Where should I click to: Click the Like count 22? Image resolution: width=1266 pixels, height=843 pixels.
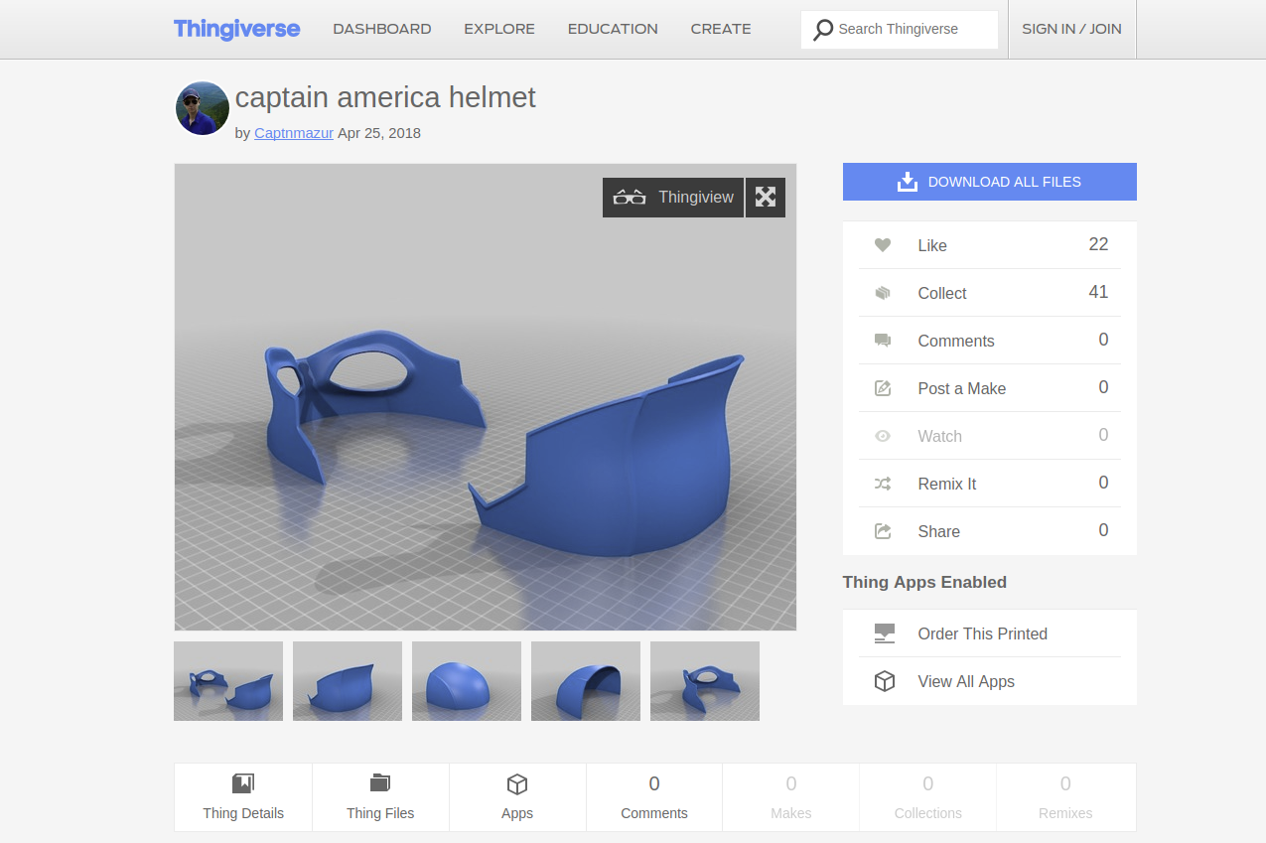[1098, 244]
